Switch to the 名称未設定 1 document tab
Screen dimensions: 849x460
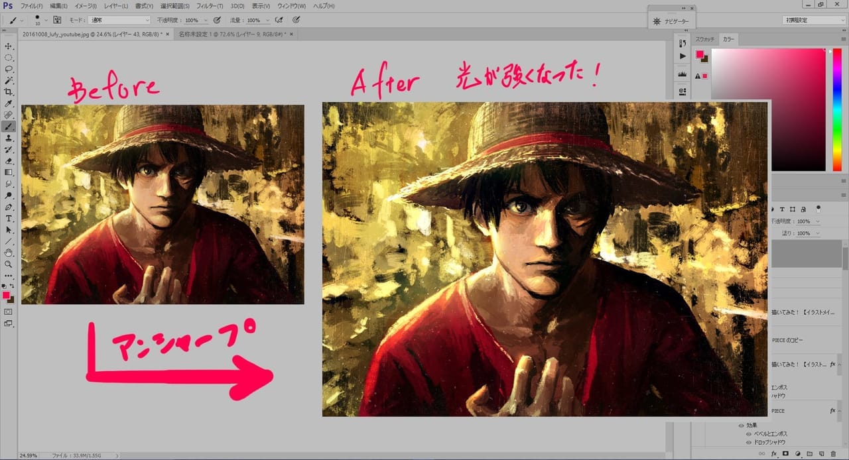[231, 34]
